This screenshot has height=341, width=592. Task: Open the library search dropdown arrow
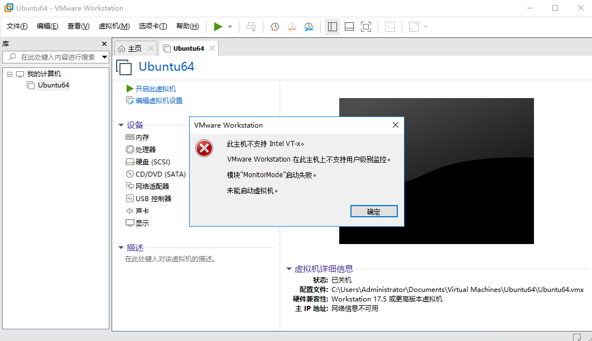click(x=104, y=57)
